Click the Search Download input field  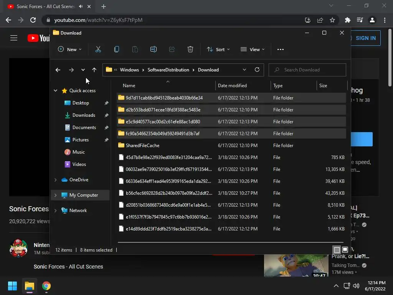[x=307, y=70]
